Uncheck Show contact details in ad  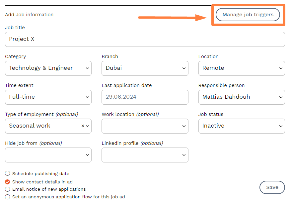click(x=8, y=182)
